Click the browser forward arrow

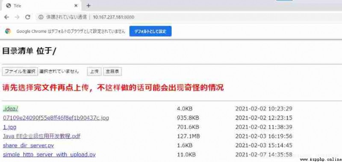17,17
